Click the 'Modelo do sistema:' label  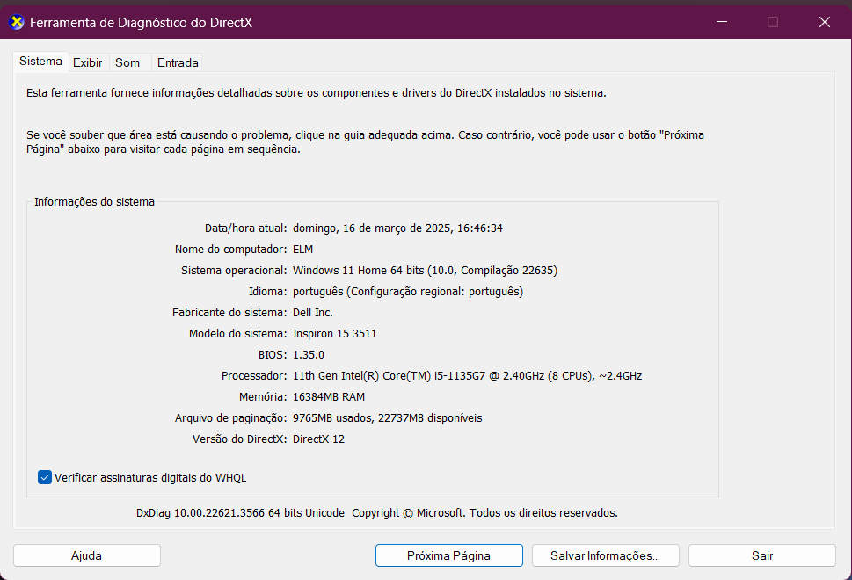pyautogui.click(x=238, y=334)
